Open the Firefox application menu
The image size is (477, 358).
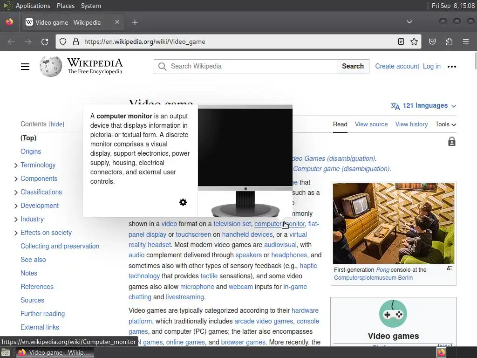click(466, 41)
